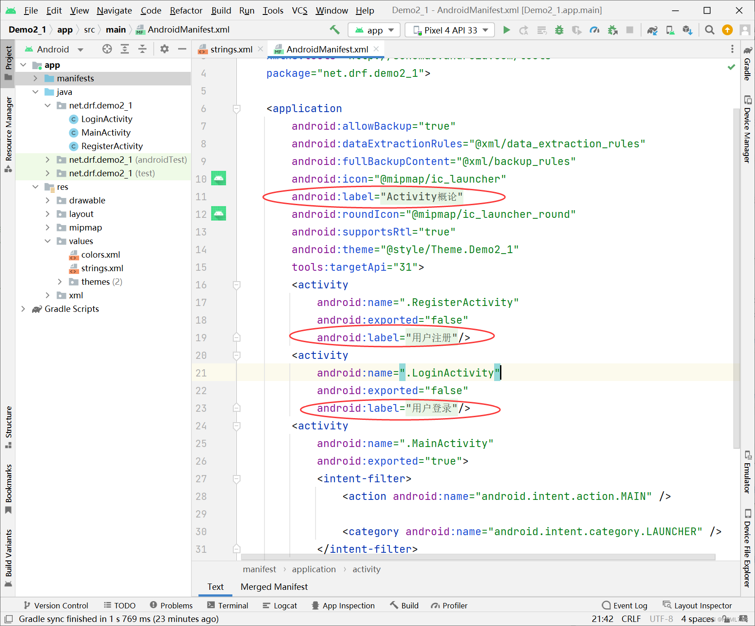
Task: Switch to the Merged Manifest view
Action: (274, 587)
